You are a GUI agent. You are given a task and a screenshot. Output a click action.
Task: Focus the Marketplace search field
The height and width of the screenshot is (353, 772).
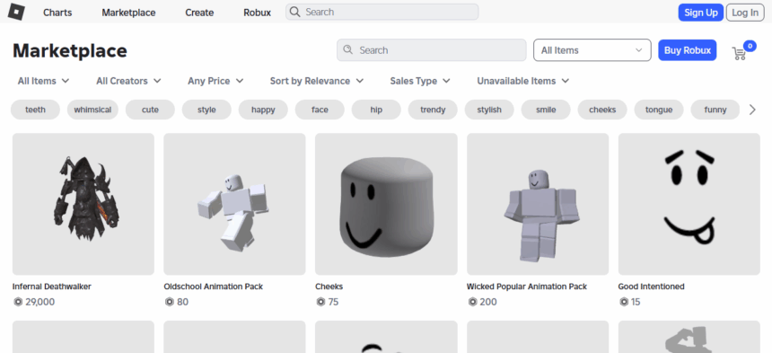[431, 50]
